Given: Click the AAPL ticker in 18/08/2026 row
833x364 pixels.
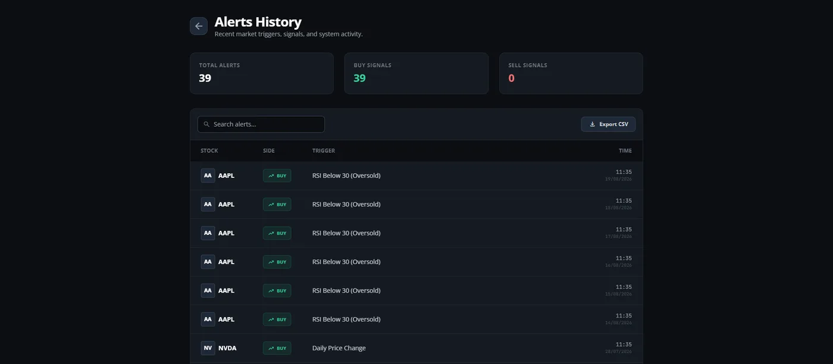Looking at the screenshot, I should coord(226,204).
